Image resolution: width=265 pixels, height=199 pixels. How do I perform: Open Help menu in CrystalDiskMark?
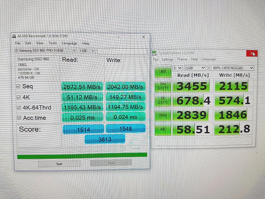coord(194,59)
